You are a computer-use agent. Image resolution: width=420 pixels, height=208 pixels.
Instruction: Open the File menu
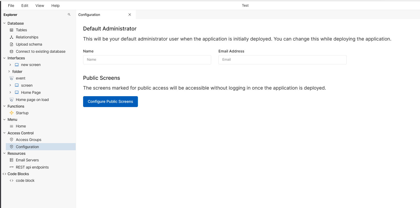(11, 6)
